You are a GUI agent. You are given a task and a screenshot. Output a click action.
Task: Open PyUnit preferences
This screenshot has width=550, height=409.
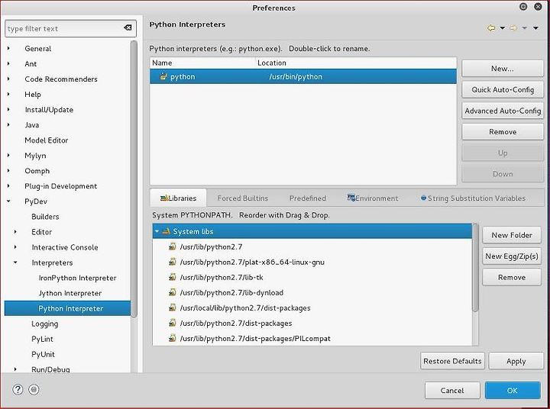(x=43, y=354)
